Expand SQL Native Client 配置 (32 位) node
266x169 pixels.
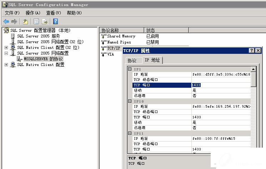6,47
